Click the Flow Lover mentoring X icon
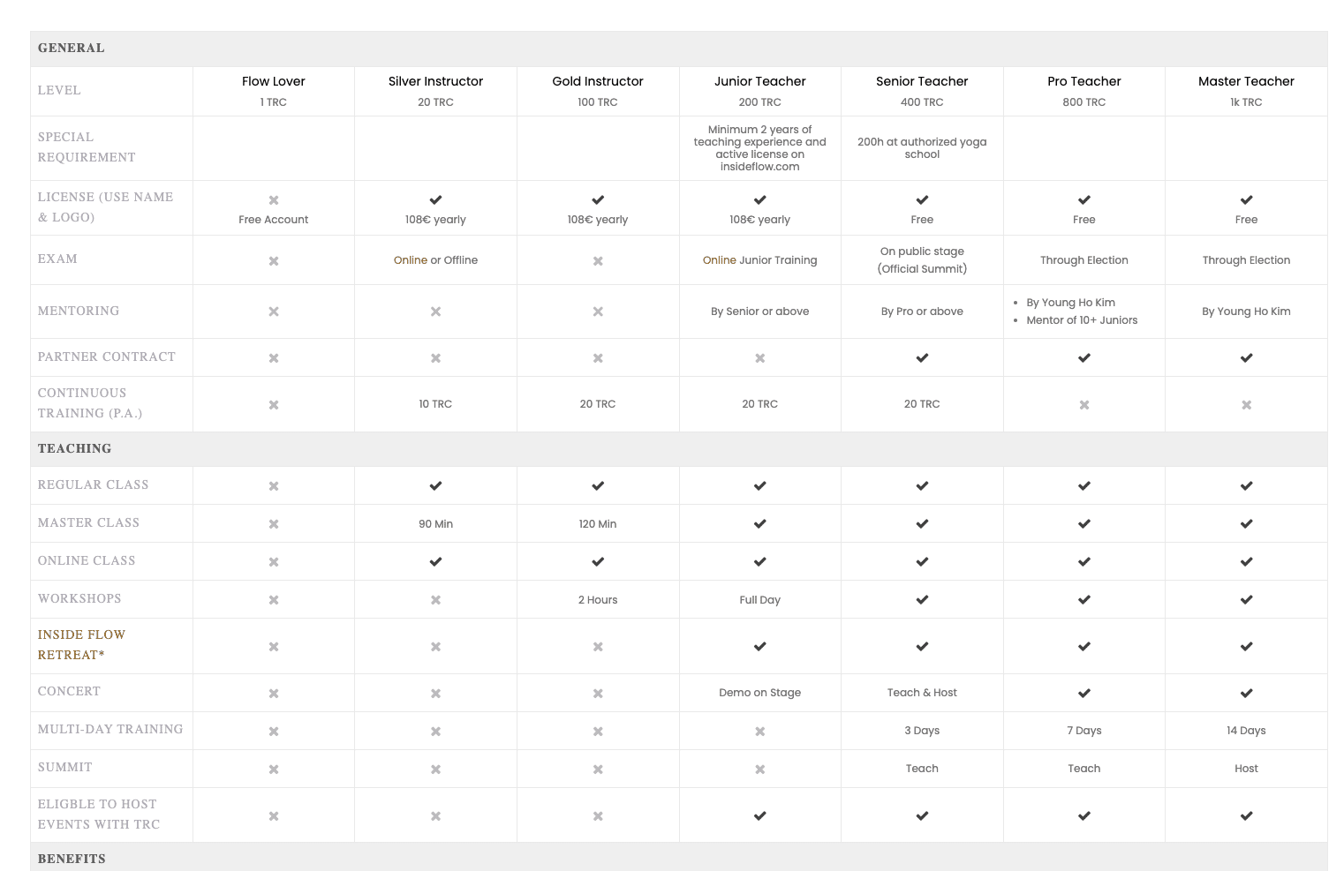The height and width of the screenshot is (871, 1344). click(x=274, y=312)
